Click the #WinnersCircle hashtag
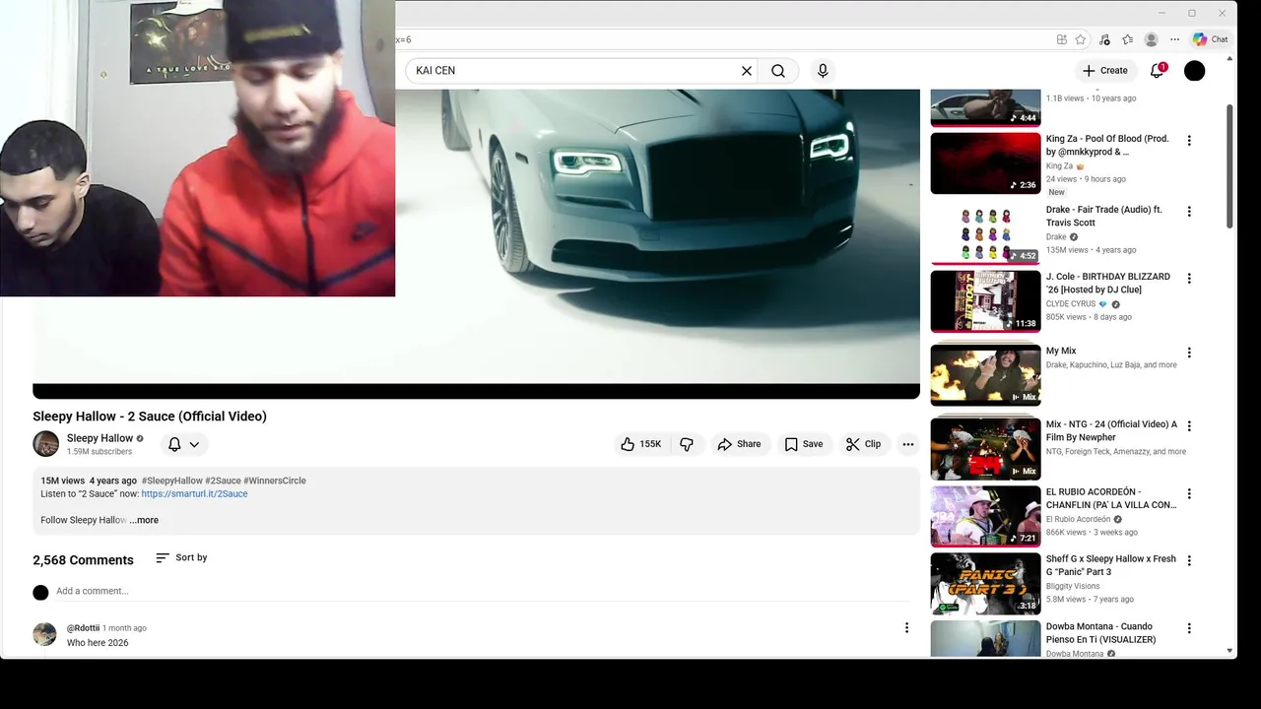This screenshot has height=709, width=1261. coord(275,481)
